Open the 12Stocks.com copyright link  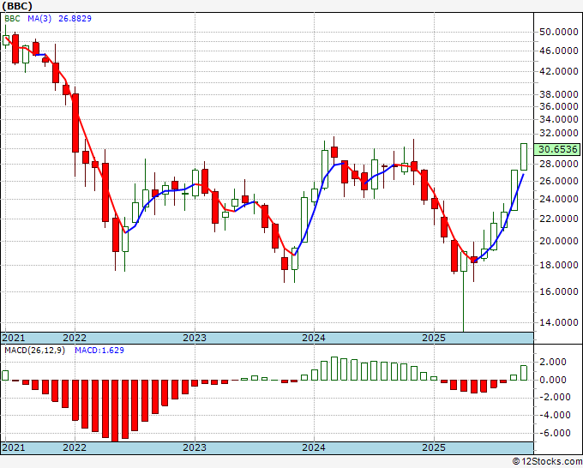(x=547, y=462)
